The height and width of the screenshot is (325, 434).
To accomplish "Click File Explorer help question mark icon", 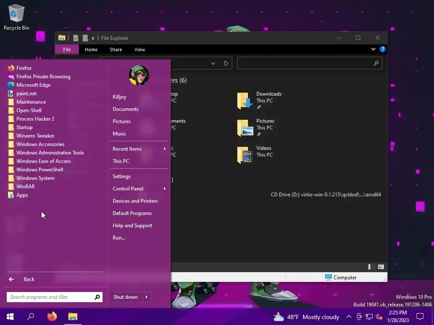I will pyautogui.click(x=383, y=49).
